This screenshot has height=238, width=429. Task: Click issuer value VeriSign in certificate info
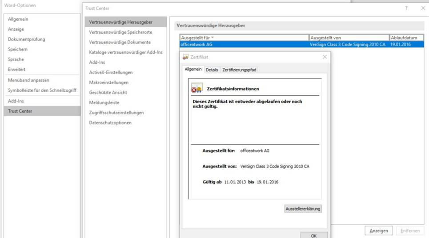point(275,166)
